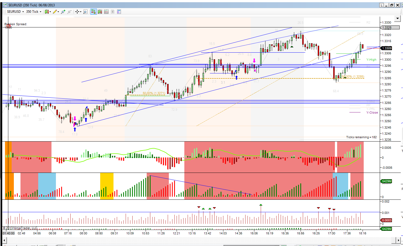Click the R2 pivot level label
This screenshot has height=246, width=403.
368,22
